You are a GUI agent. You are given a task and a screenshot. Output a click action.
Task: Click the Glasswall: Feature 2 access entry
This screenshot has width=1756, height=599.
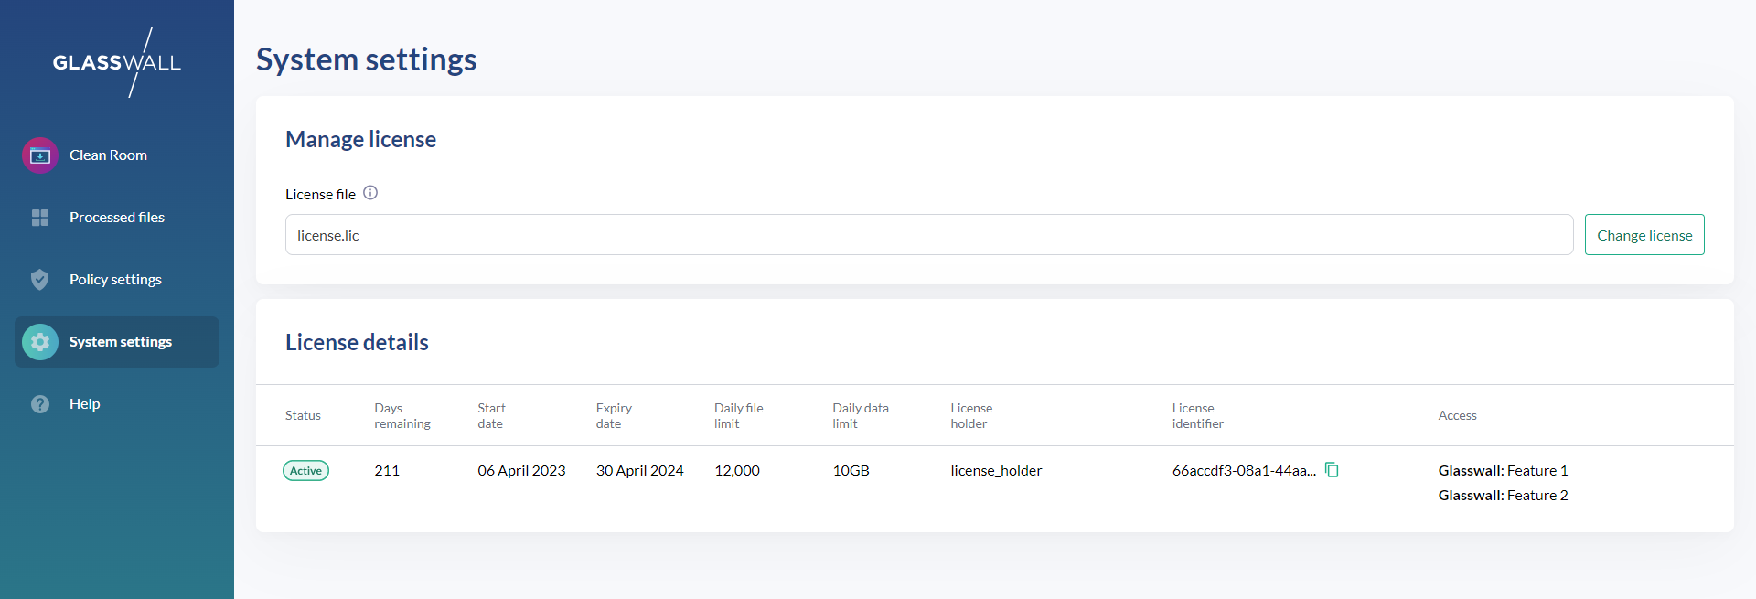pyautogui.click(x=1503, y=496)
